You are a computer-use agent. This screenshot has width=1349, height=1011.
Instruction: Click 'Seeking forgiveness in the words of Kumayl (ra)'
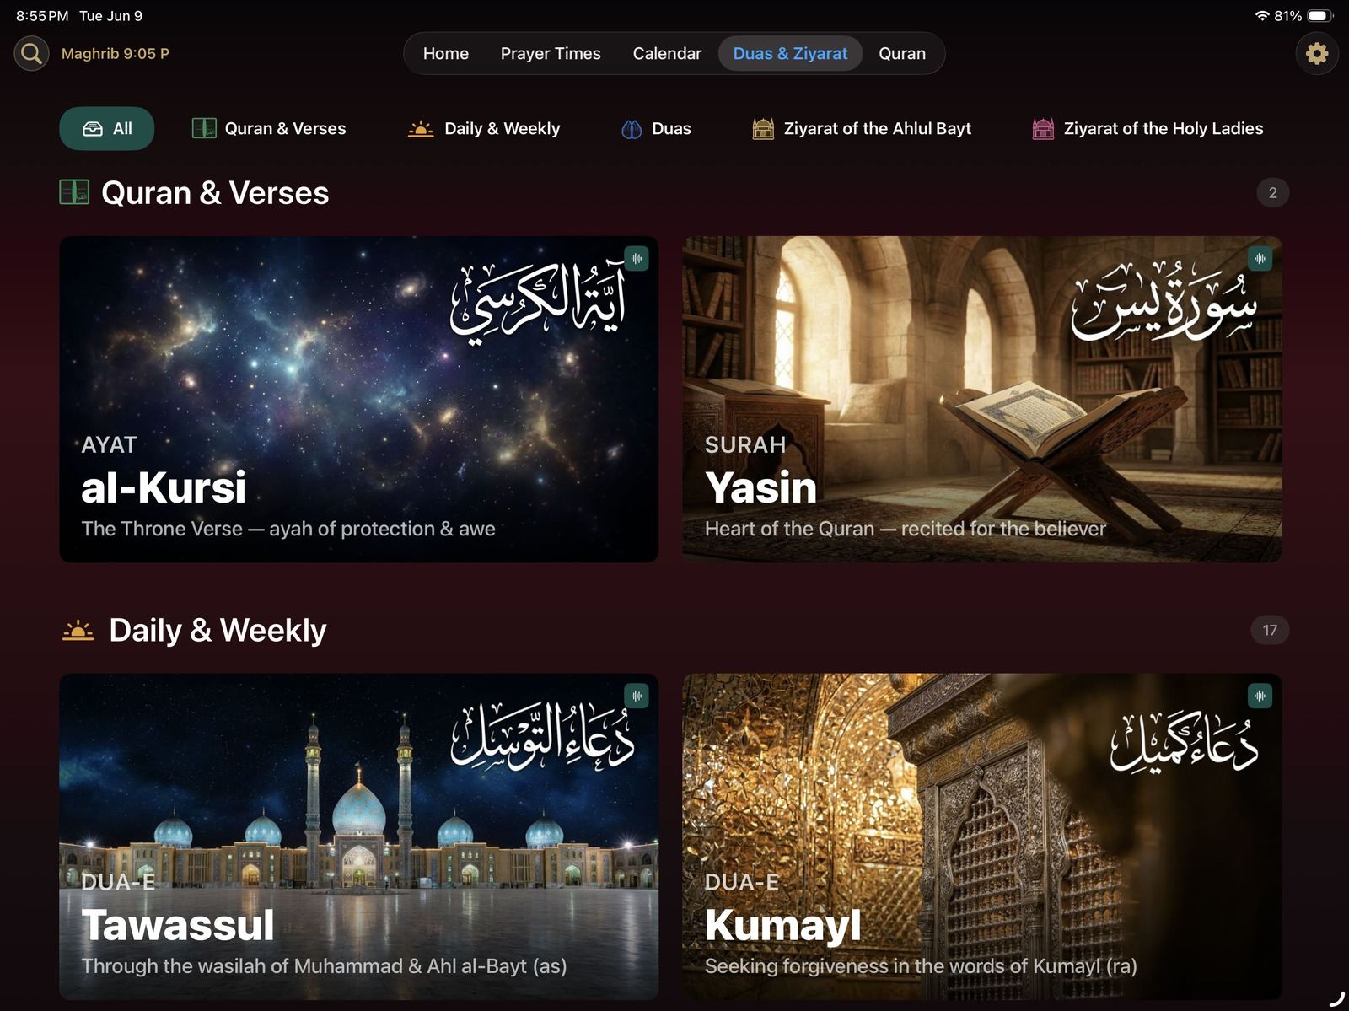click(921, 966)
